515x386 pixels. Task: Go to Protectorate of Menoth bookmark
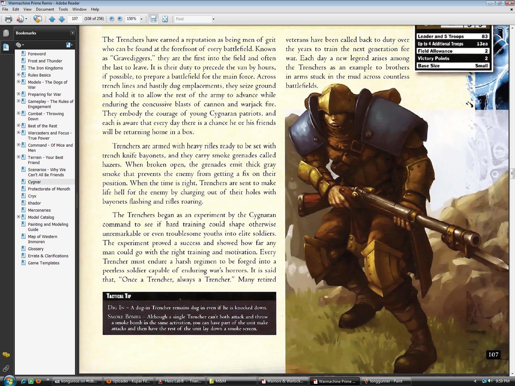(49, 189)
